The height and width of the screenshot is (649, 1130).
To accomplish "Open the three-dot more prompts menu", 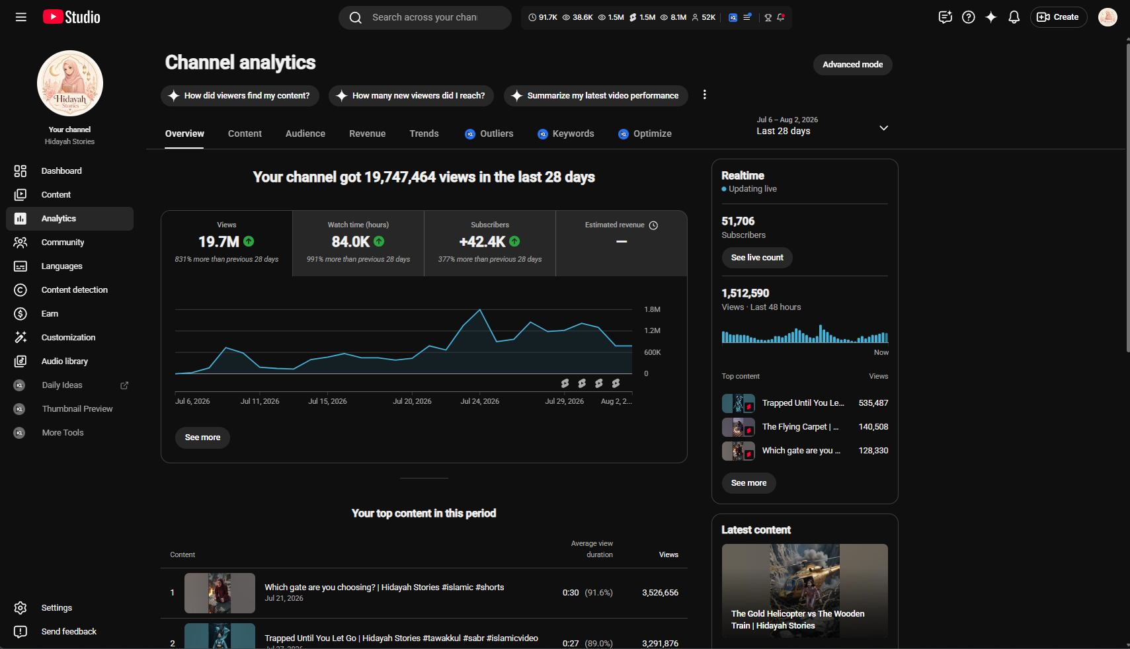I will coord(704,95).
